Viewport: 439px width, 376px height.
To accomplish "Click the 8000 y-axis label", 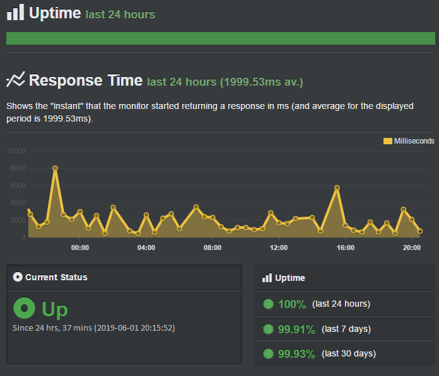I will pyautogui.click(x=18, y=168).
